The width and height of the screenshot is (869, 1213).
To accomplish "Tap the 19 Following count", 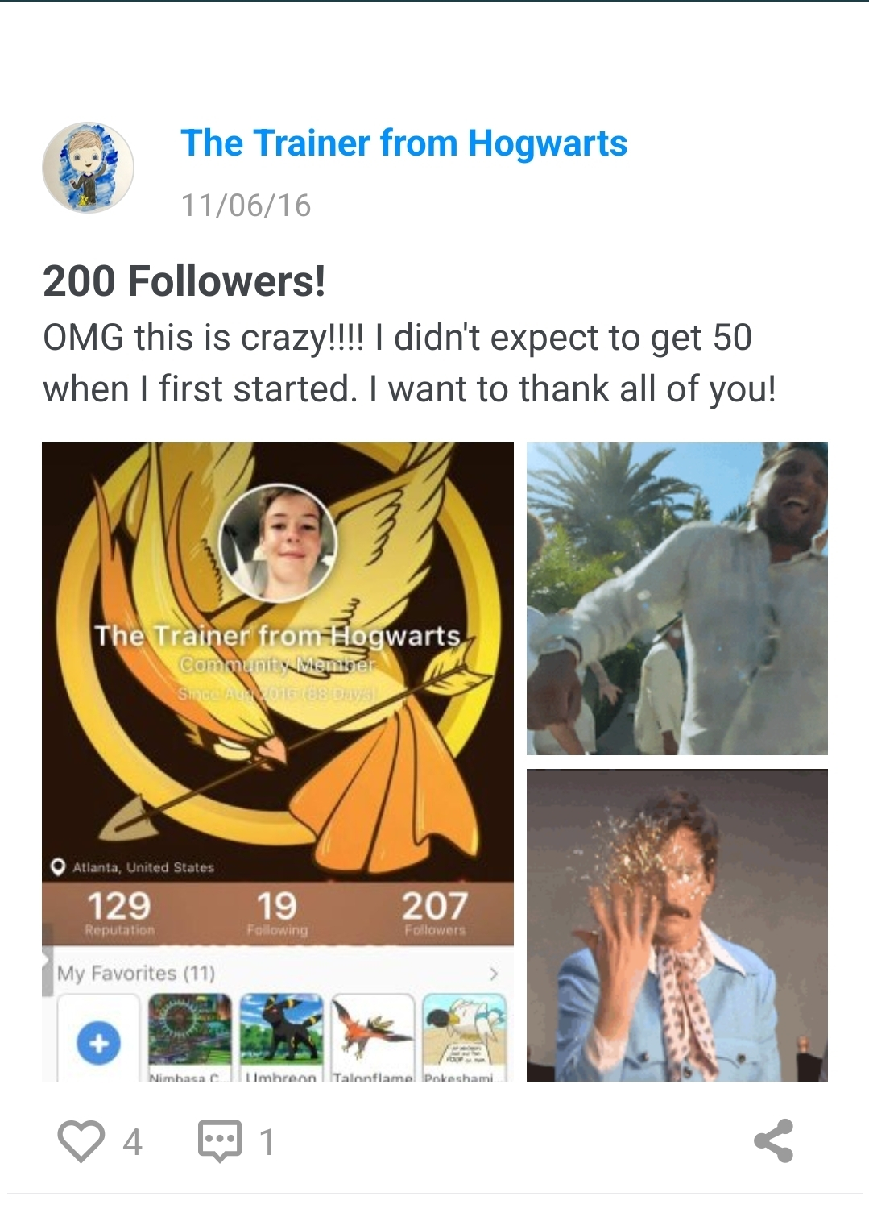I will [277, 913].
